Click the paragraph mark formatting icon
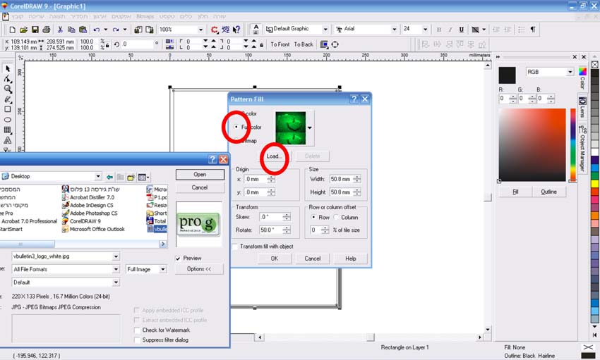 (x=533, y=30)
